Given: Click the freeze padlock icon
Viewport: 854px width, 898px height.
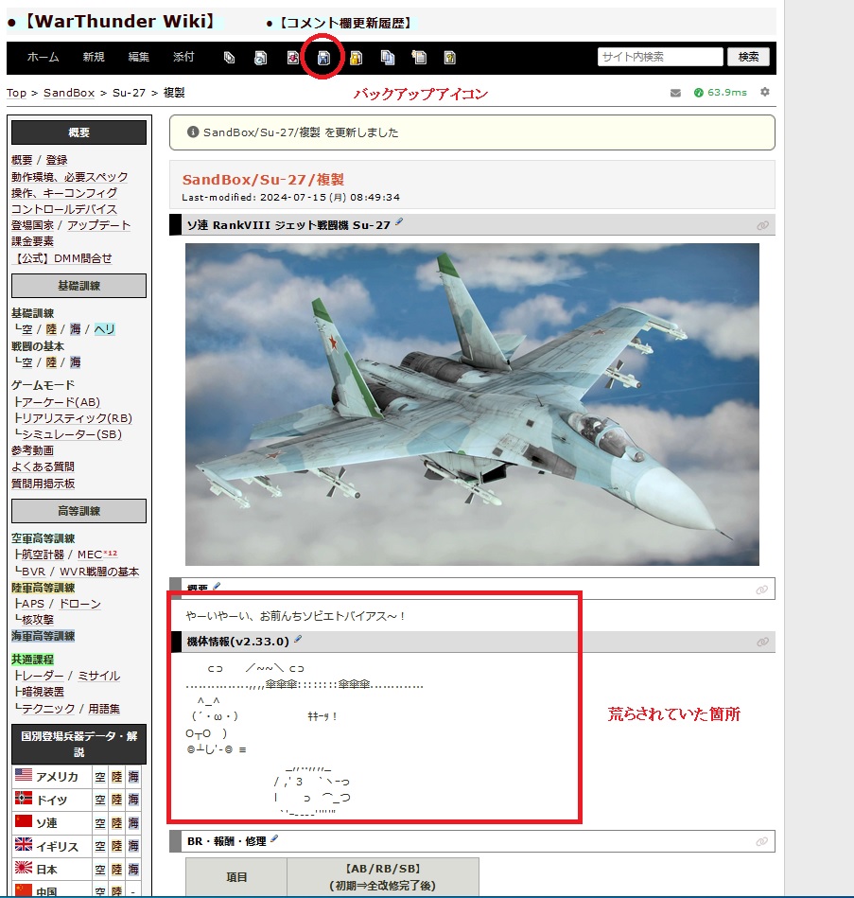Looking at the screenshot, I should pyautogui.click(x=356, y=58).
